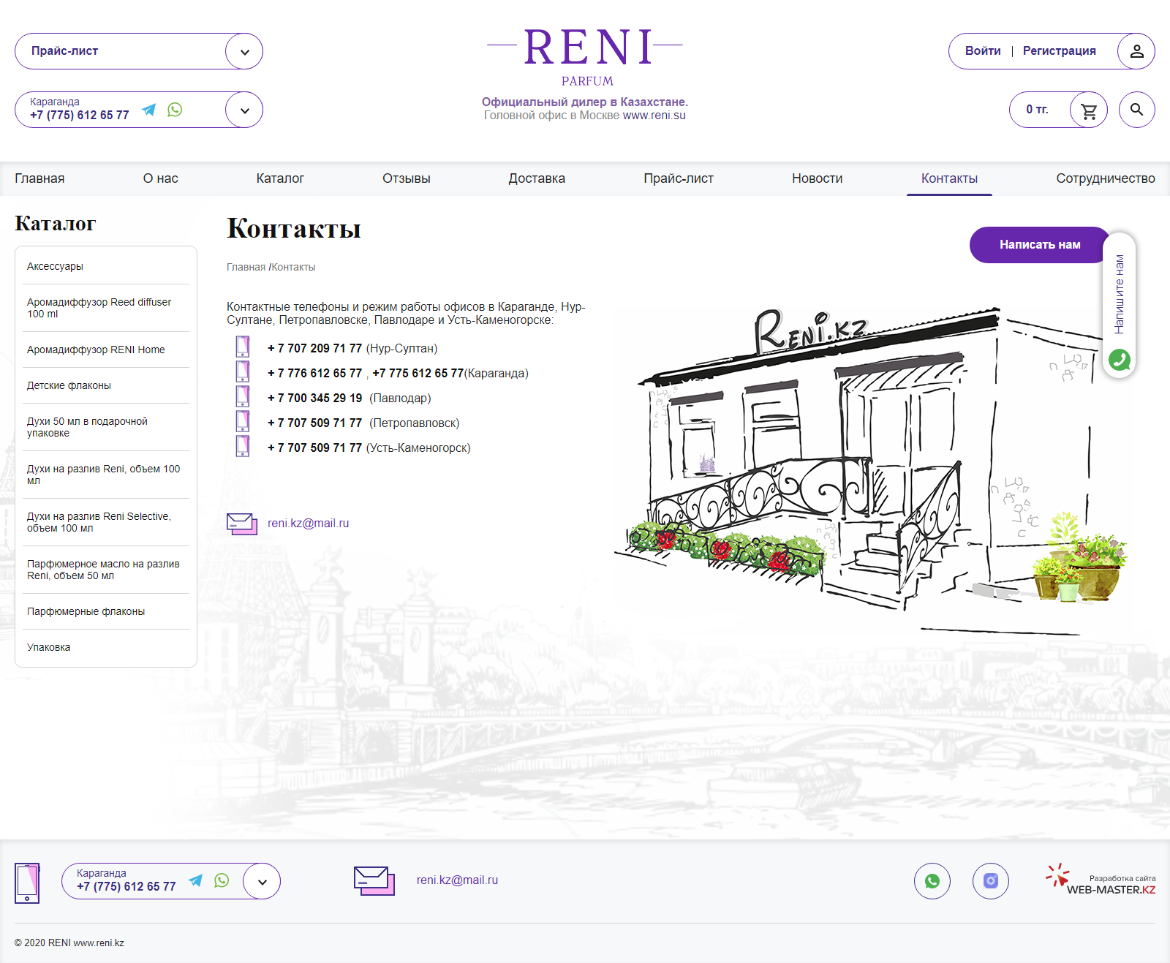Open WEB-MASTER.KZ developer logo
This screenshot has height=963, width=1170.
click(1101, 880)
